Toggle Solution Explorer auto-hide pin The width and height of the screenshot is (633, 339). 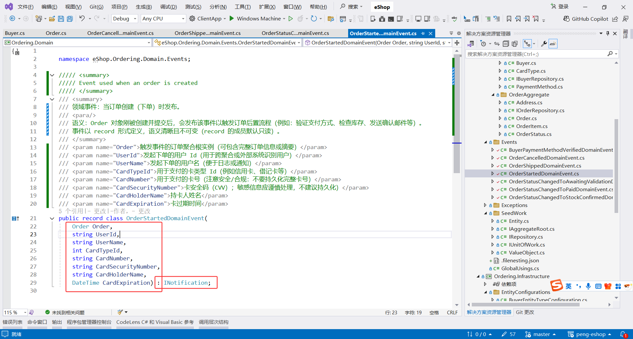(x=608, y=33)
